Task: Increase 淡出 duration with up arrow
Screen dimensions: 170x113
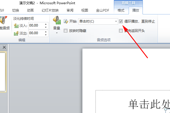Action: pos(46,32)
